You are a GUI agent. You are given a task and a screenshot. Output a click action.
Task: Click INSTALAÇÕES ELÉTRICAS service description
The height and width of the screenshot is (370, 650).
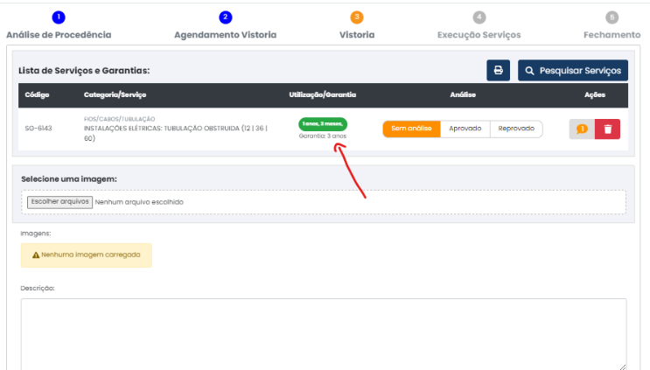[x=175, y=133]
